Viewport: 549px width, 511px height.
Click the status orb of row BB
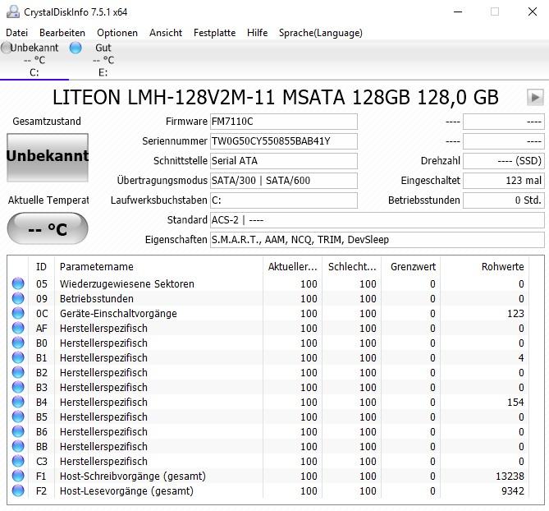[18, 446]
